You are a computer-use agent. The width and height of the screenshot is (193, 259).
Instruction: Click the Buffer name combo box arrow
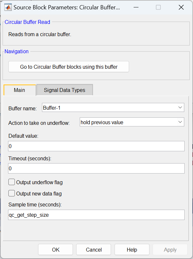pos(180,107)
